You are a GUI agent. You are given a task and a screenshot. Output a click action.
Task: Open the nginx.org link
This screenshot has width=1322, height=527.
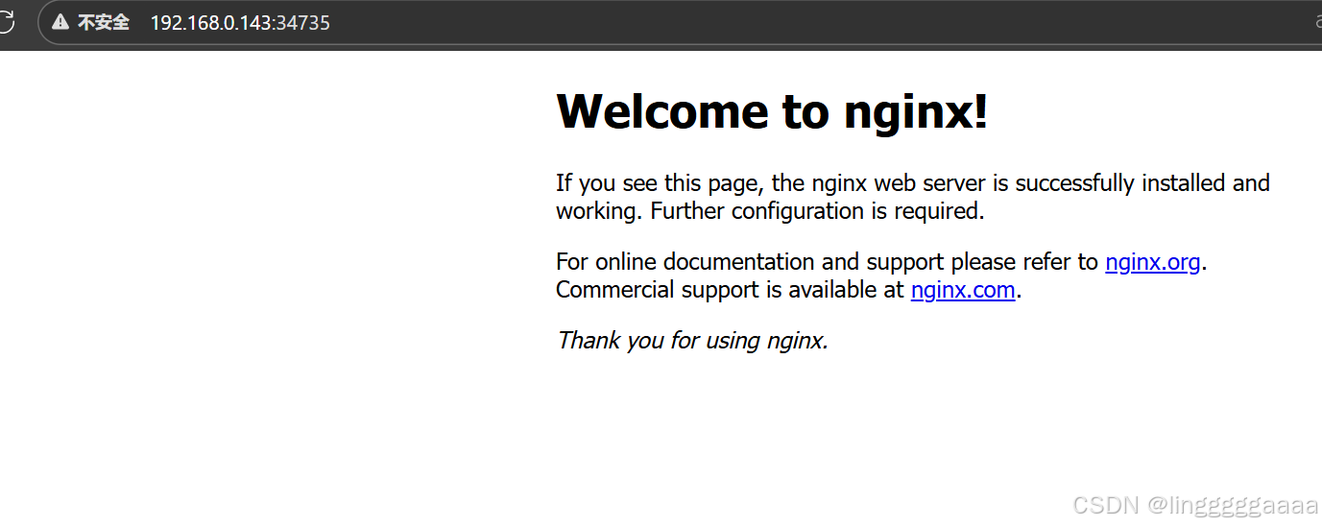1152,262
